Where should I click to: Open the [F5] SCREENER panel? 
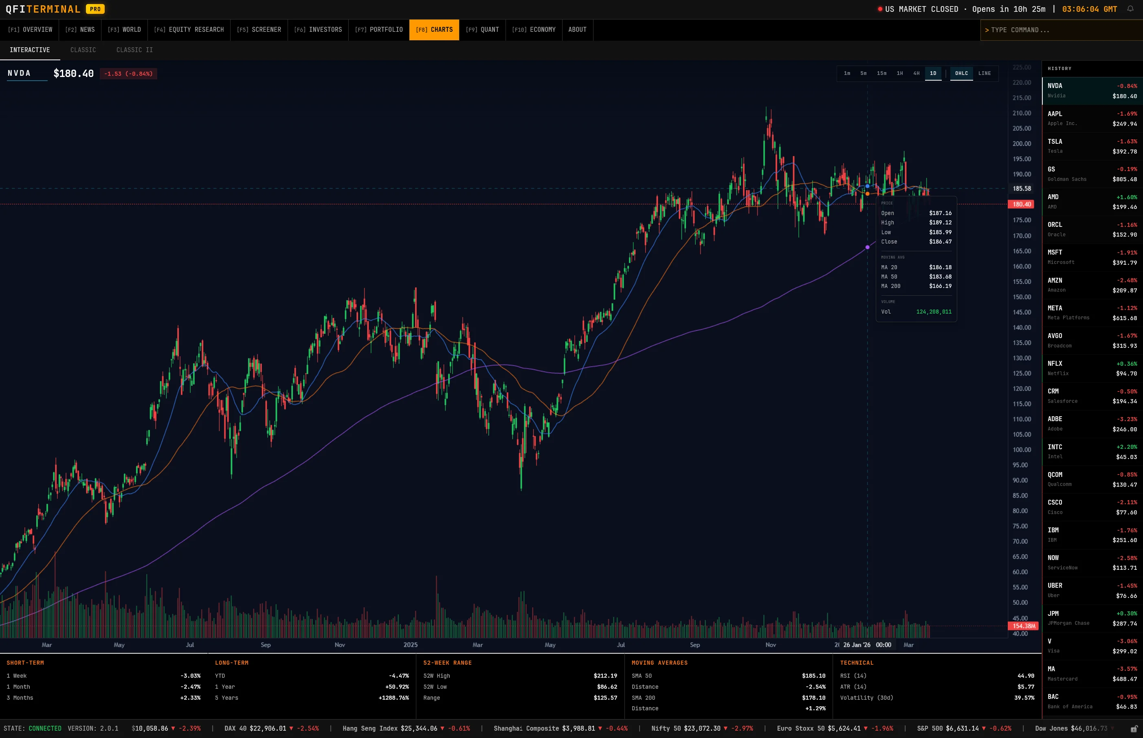258,30
